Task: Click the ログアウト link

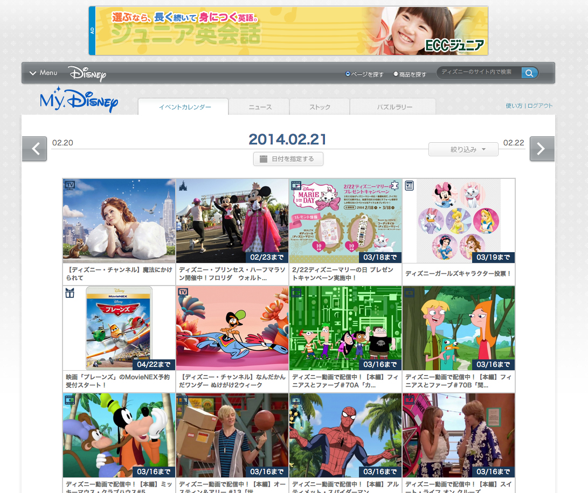Action: tap(540, 106)
